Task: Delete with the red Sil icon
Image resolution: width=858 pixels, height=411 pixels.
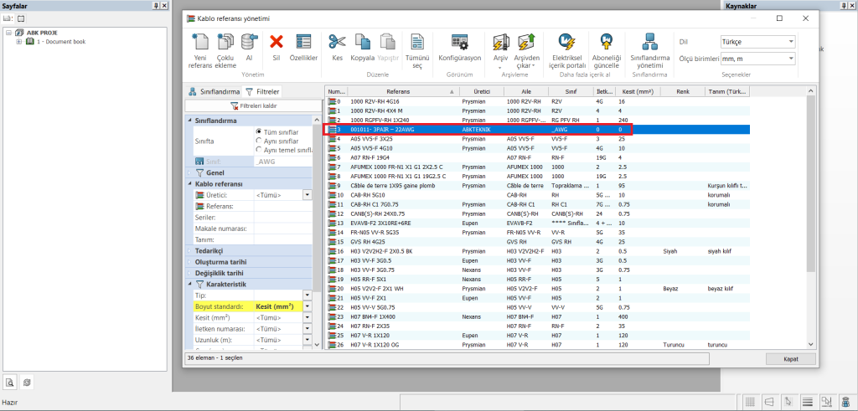Action: [x=277, y=42]
